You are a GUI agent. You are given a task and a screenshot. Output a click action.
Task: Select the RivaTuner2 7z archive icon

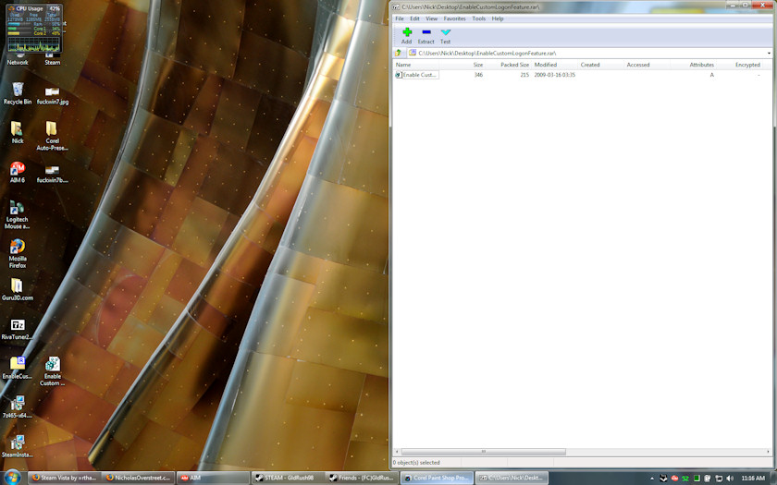pyautogui.click(x=18, y=329)
